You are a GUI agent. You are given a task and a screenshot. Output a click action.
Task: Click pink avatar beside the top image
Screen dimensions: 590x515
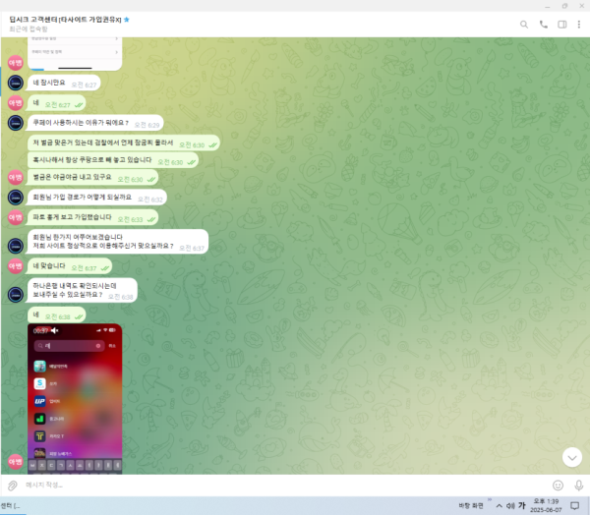pos(16,63)
